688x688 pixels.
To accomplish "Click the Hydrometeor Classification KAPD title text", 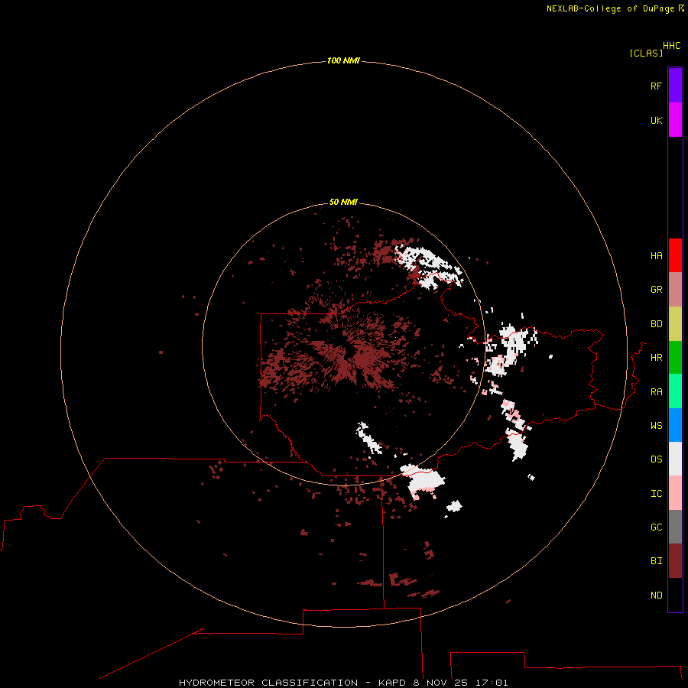I will coord(343,683).
